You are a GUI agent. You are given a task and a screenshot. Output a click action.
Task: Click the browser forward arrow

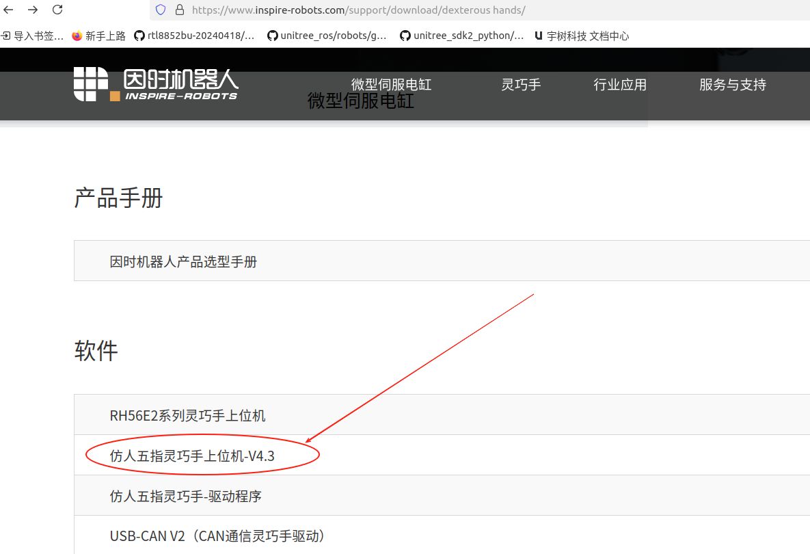pyautogui.click(x=33, y=10)
